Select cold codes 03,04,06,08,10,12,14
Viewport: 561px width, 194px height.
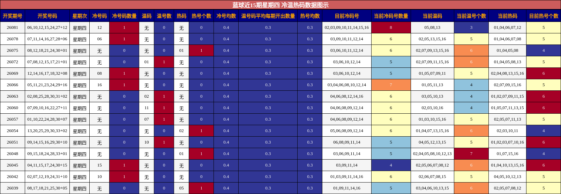click(347, 85)
